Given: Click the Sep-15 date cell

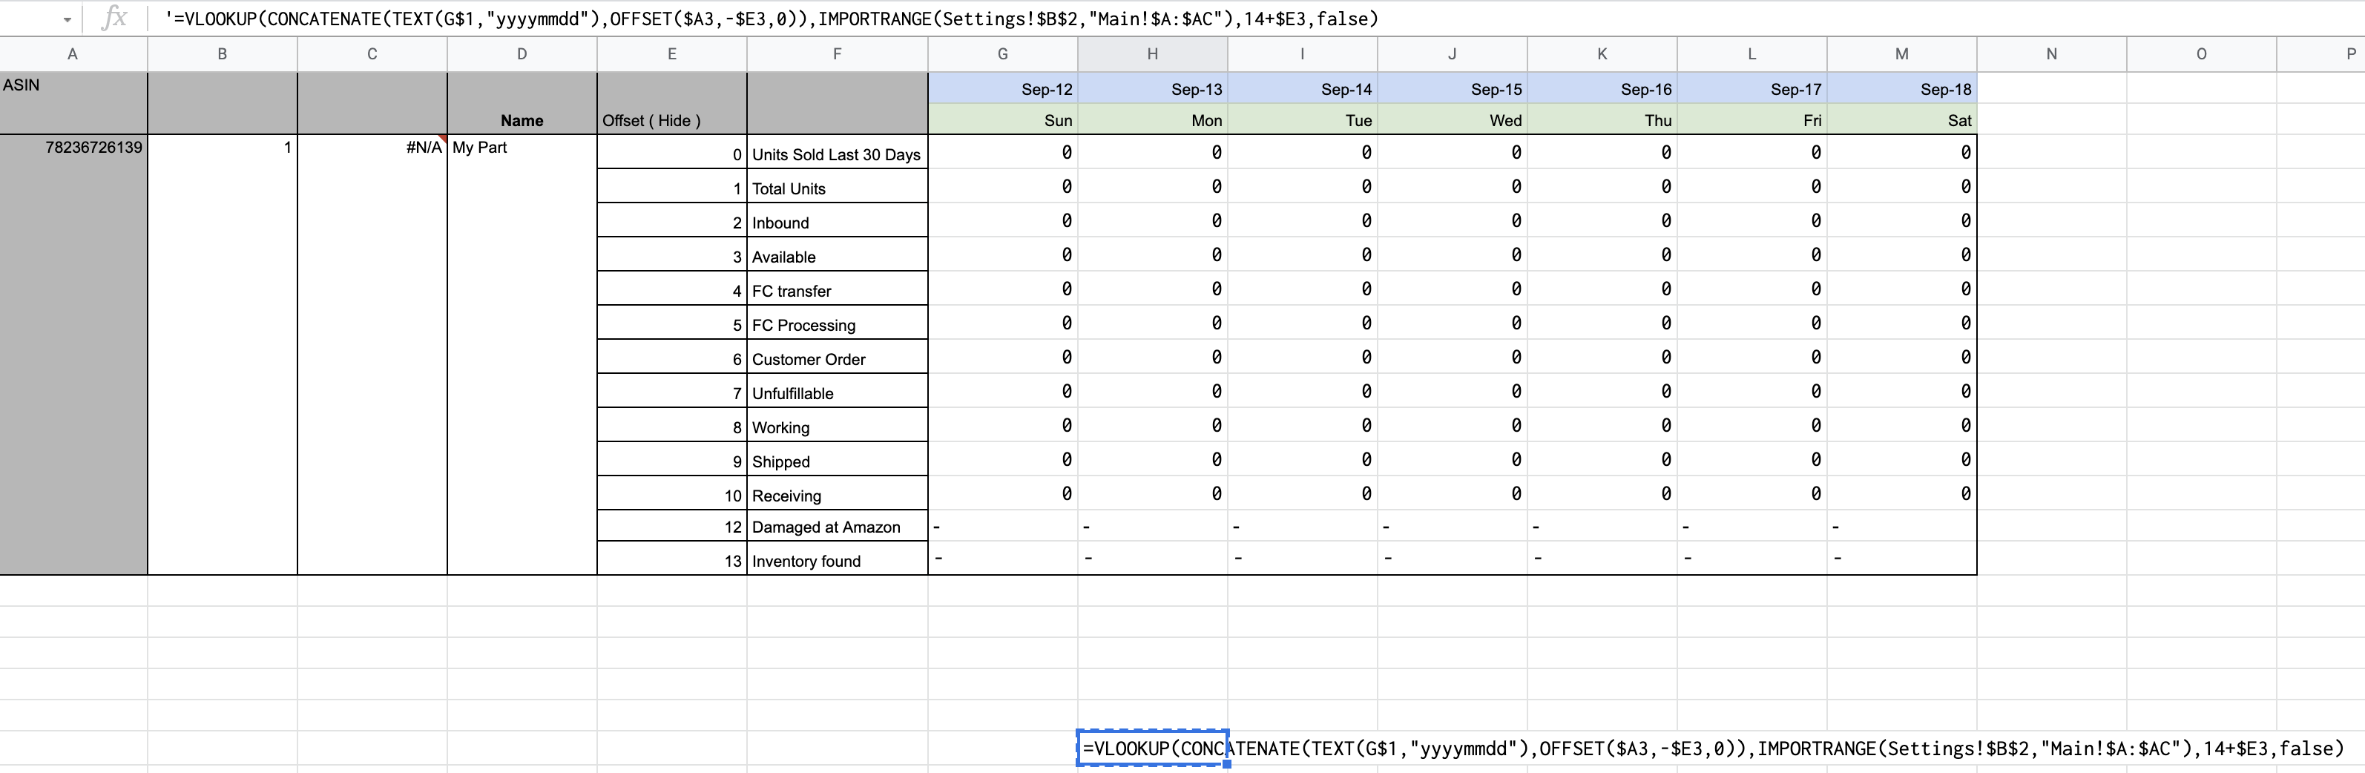Looking at the screenshot, I should pyautogui.click(x=1453, y=89).
